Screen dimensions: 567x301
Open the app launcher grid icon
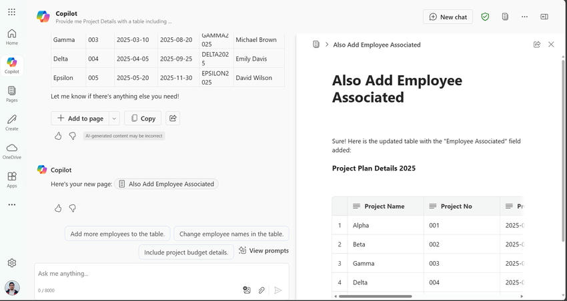pos(11,12)
